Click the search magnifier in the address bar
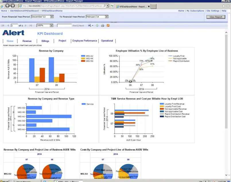The image size is (231, 182). click(105, 6)
